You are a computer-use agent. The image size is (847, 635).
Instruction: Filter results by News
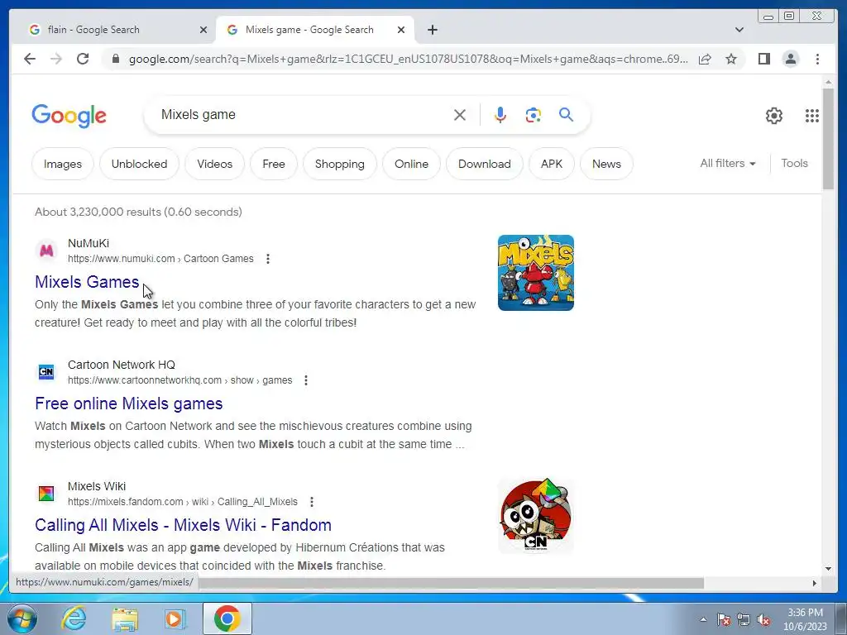(x=606, y=164)
